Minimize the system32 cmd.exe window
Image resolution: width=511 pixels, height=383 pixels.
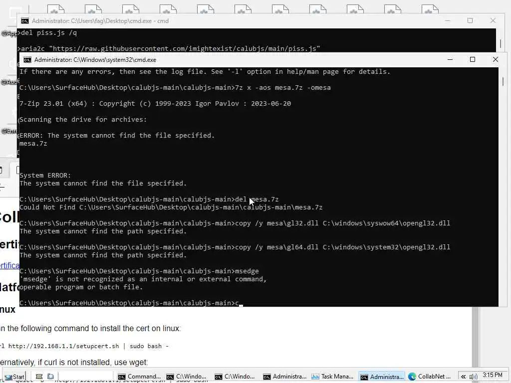pyautogui.click(x=450, y=60)
